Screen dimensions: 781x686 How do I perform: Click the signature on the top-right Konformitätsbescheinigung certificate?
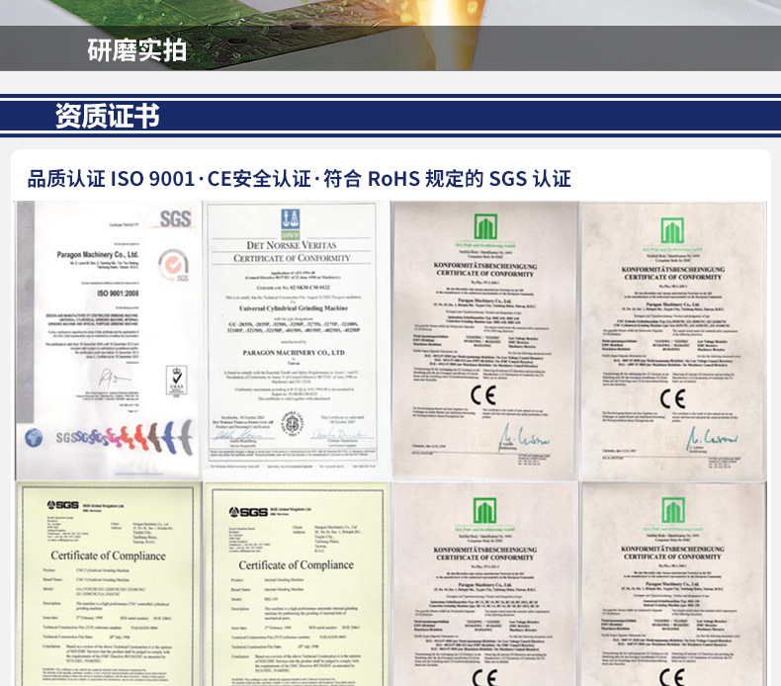pos(707,437)
